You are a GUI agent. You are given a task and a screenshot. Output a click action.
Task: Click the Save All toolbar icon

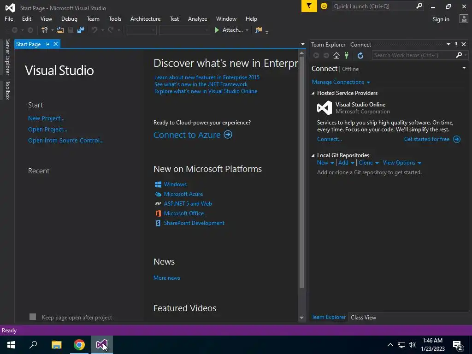pos(80,30)
